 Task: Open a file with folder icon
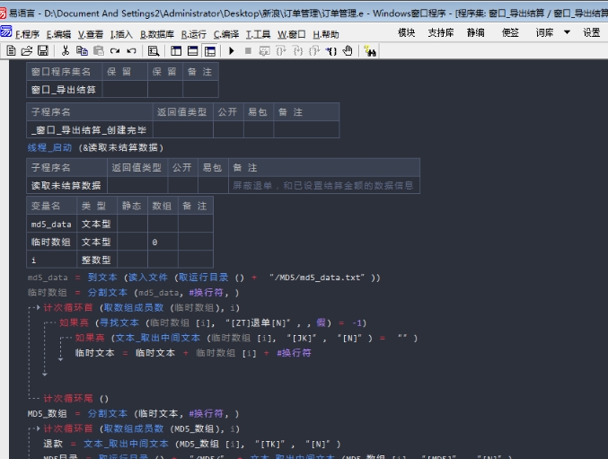[27, 51]
